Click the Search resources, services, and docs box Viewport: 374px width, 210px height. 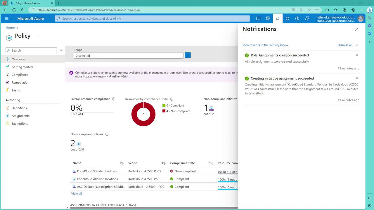152,18
